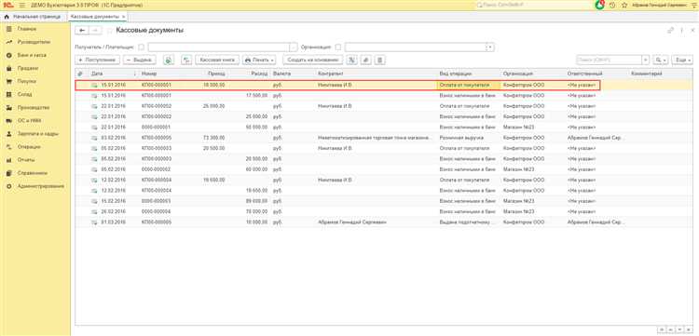This screenshot has width=699, height=336.
Task: Open the Операции section
Action: 29,147
